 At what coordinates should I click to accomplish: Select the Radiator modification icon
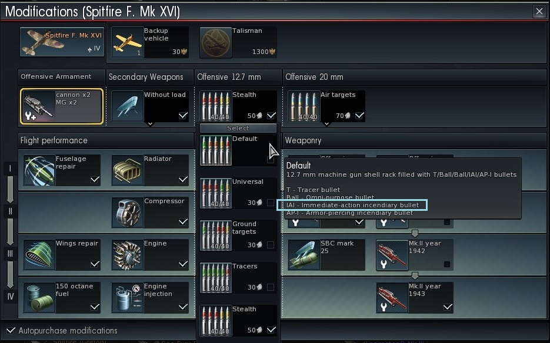pyautogui.click(x=127, y=170)
